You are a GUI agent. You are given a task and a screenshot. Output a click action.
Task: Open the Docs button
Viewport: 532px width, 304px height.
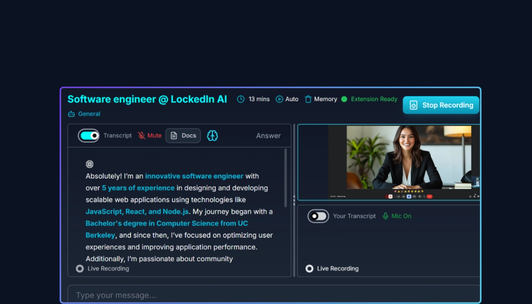tap(183, 136)
